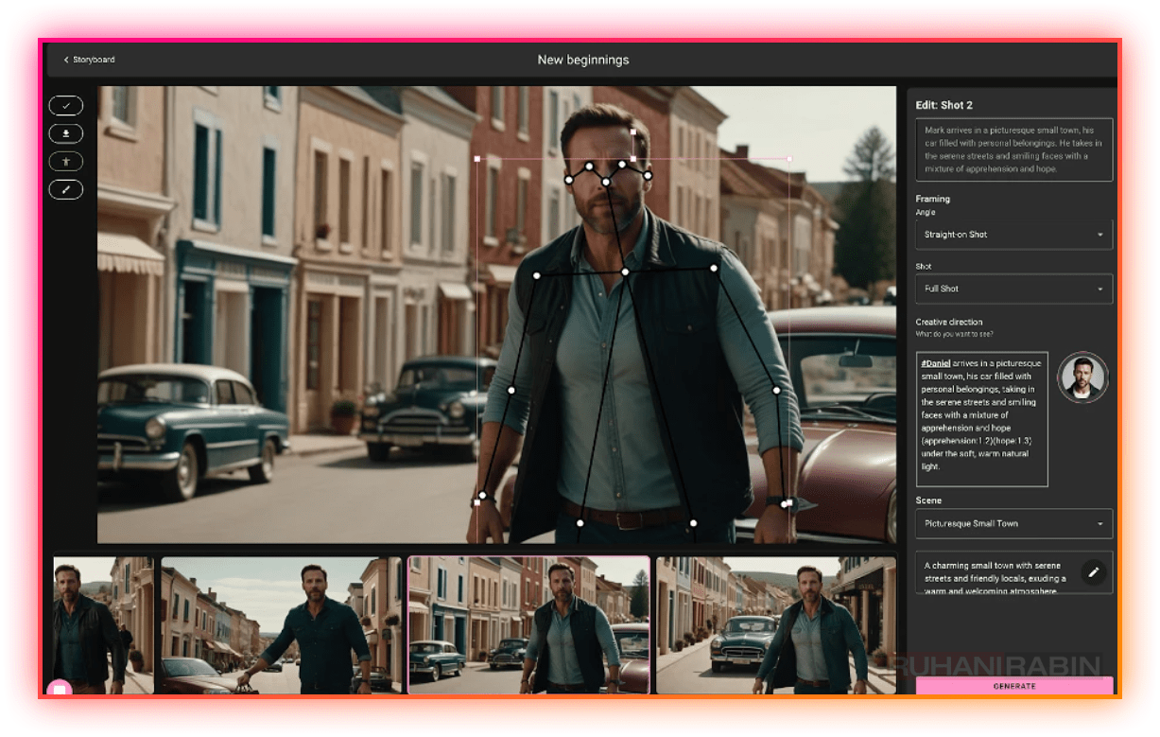Screen dimensions: 1160x737
Task: Click into the Creative direction prompt field
Action: tap(981, 419)
